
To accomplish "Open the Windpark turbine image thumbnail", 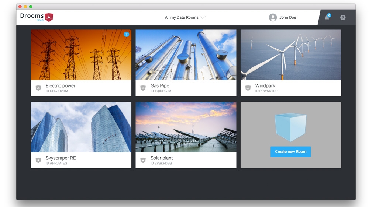I will tap(290, 55).
